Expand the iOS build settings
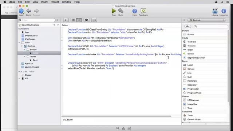 pos(19,79)
